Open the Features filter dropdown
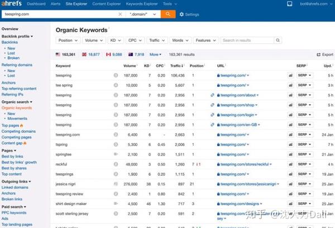 pyautogui.click(x=206, y=40)
